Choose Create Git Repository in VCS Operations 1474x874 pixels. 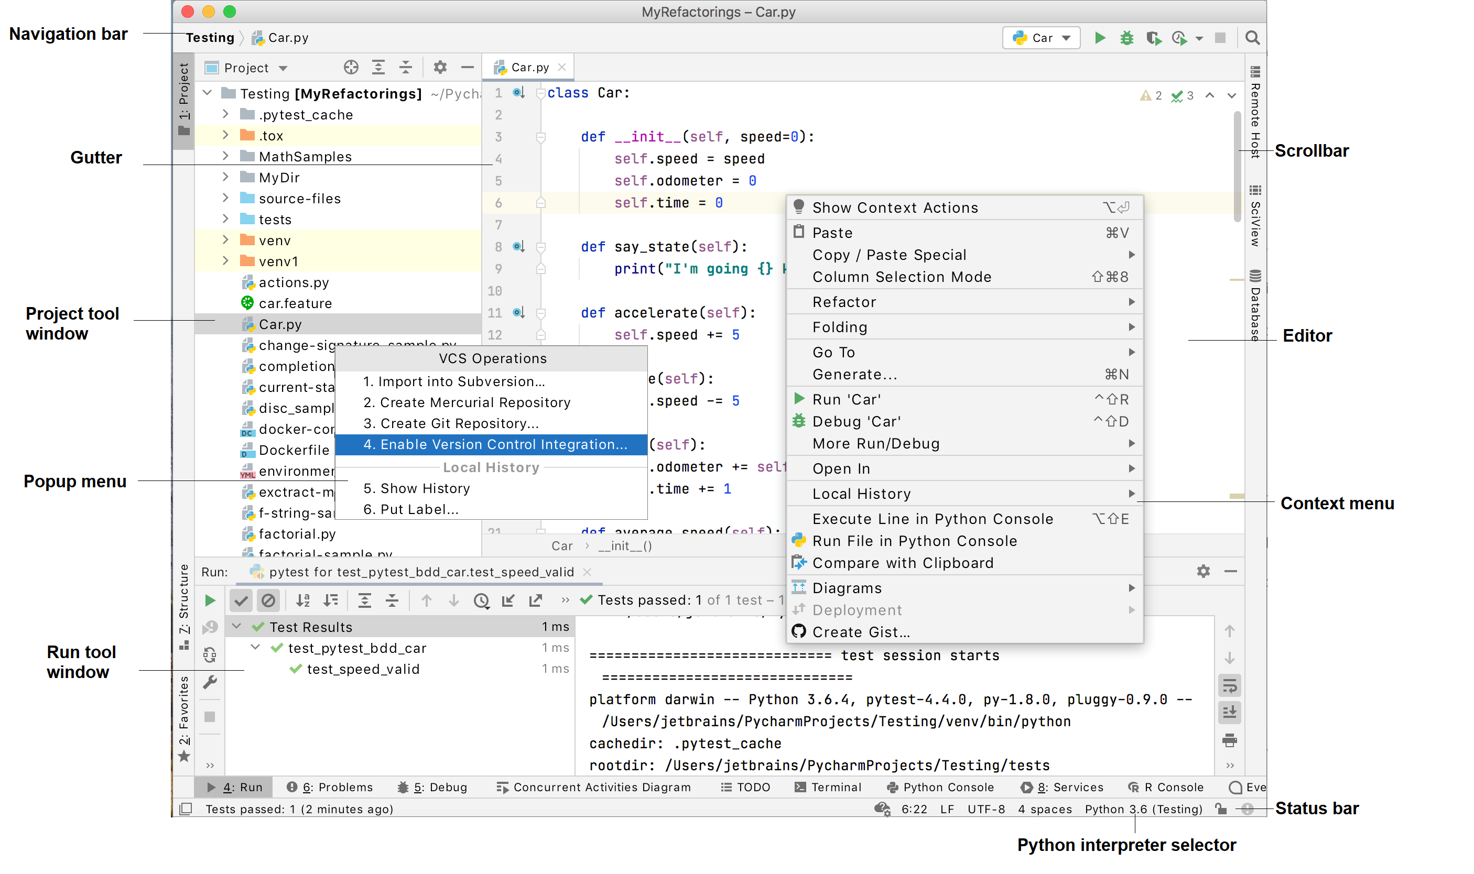(491, 423)
